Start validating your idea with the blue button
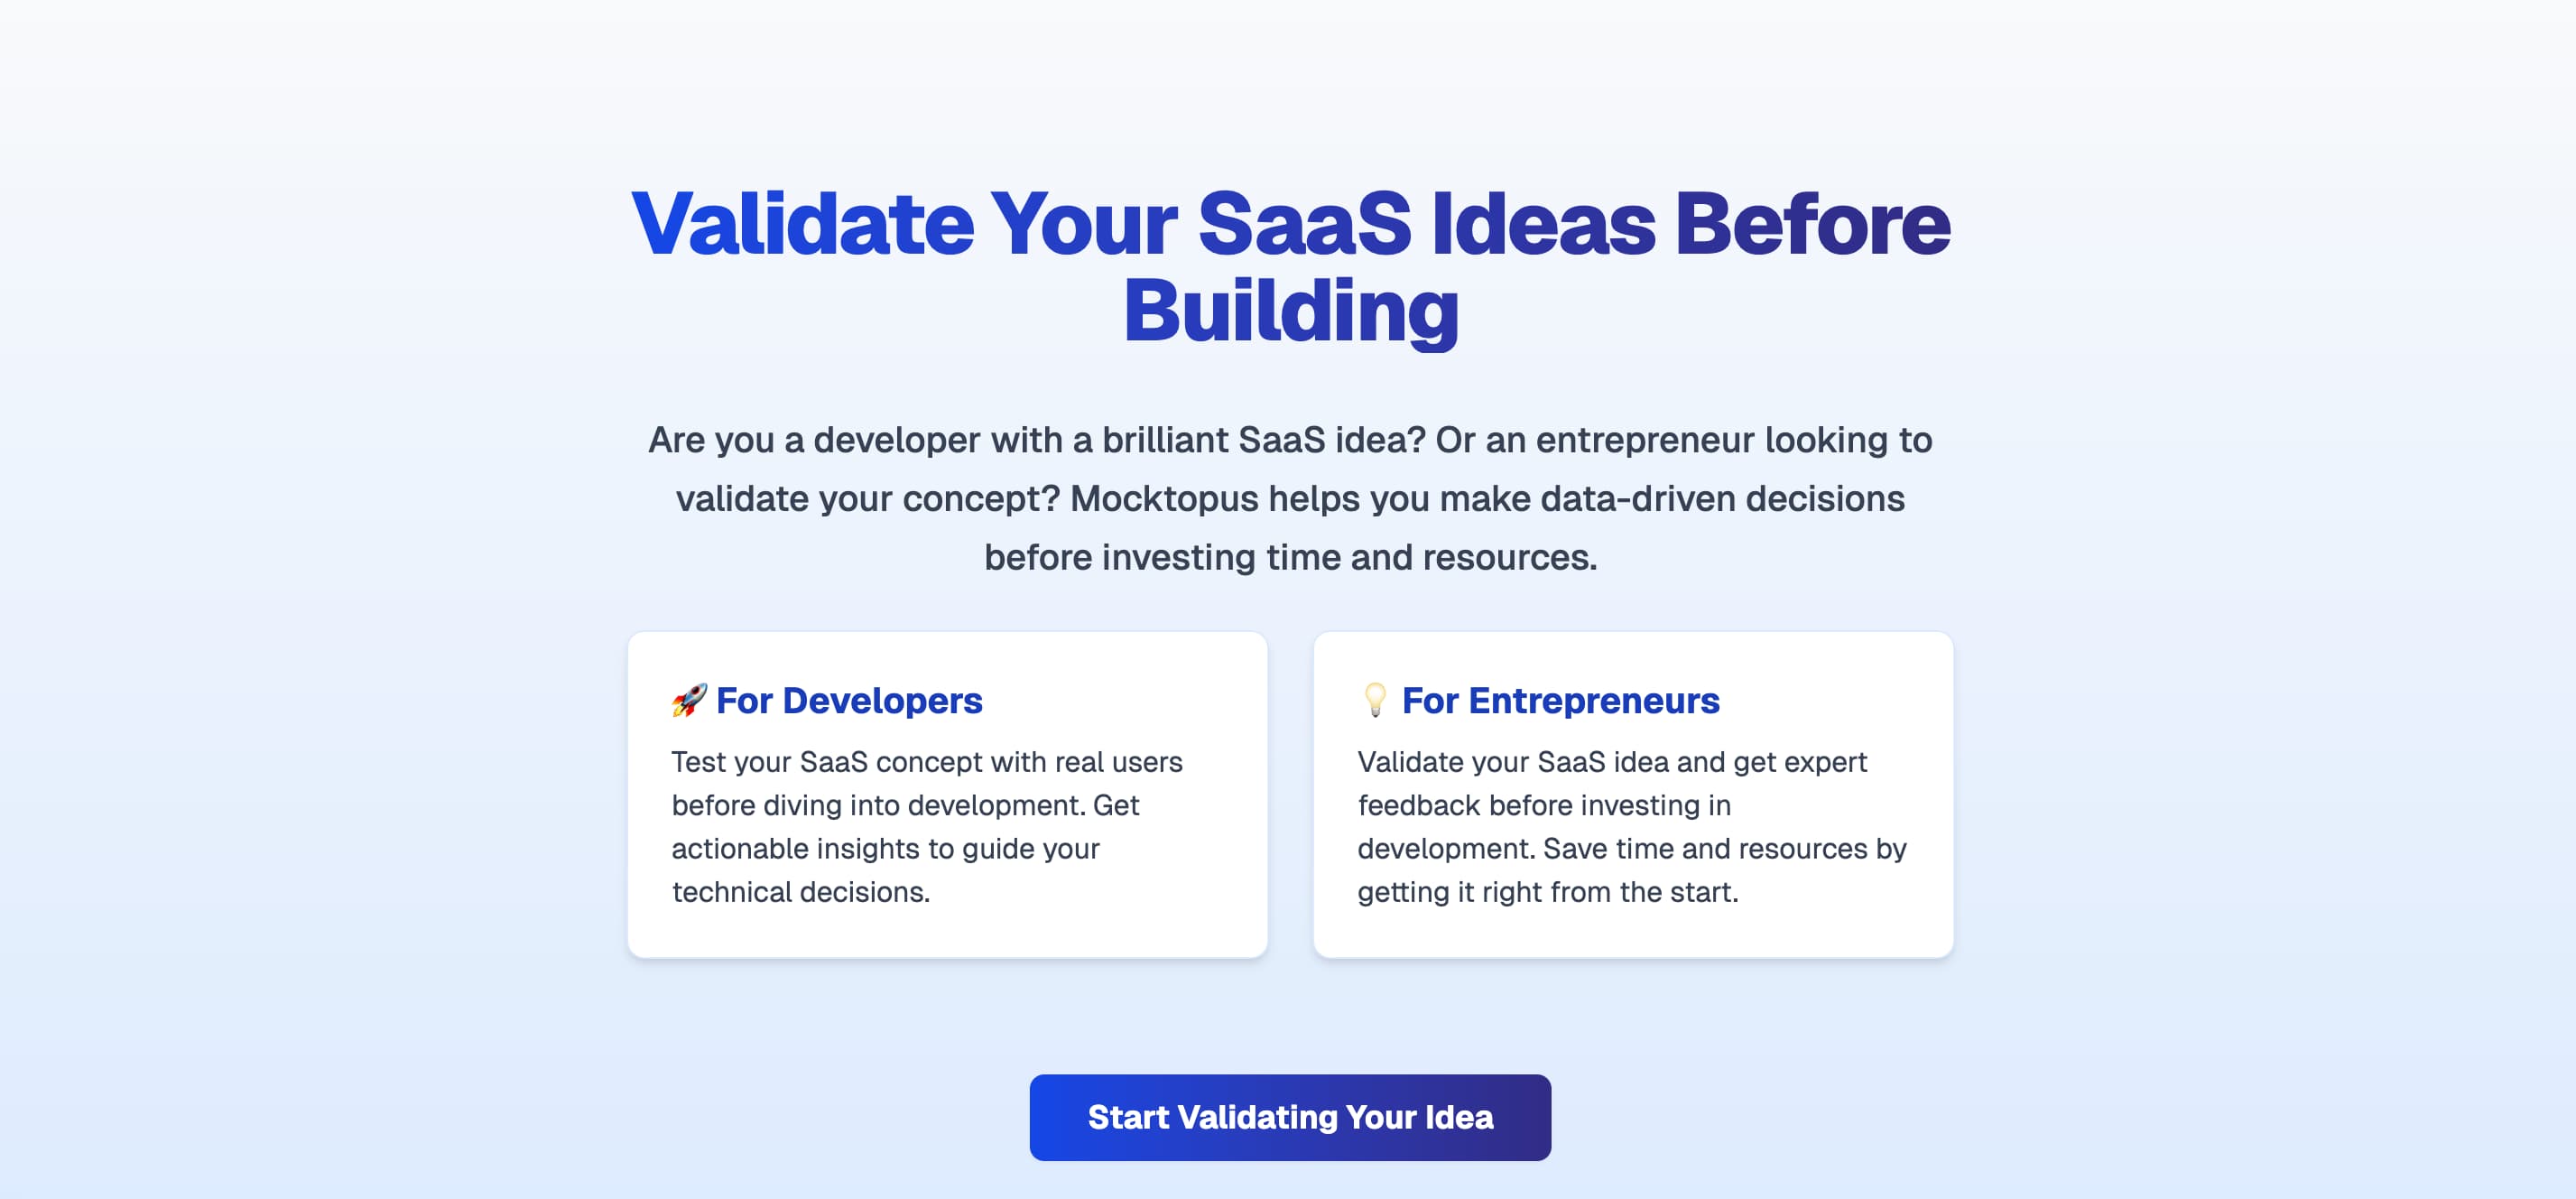 1290,1117
